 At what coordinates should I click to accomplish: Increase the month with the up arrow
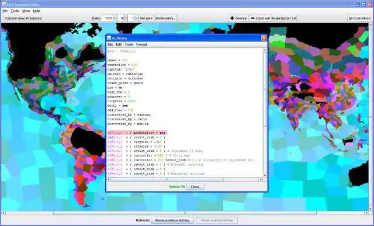[x=125, y=16]
